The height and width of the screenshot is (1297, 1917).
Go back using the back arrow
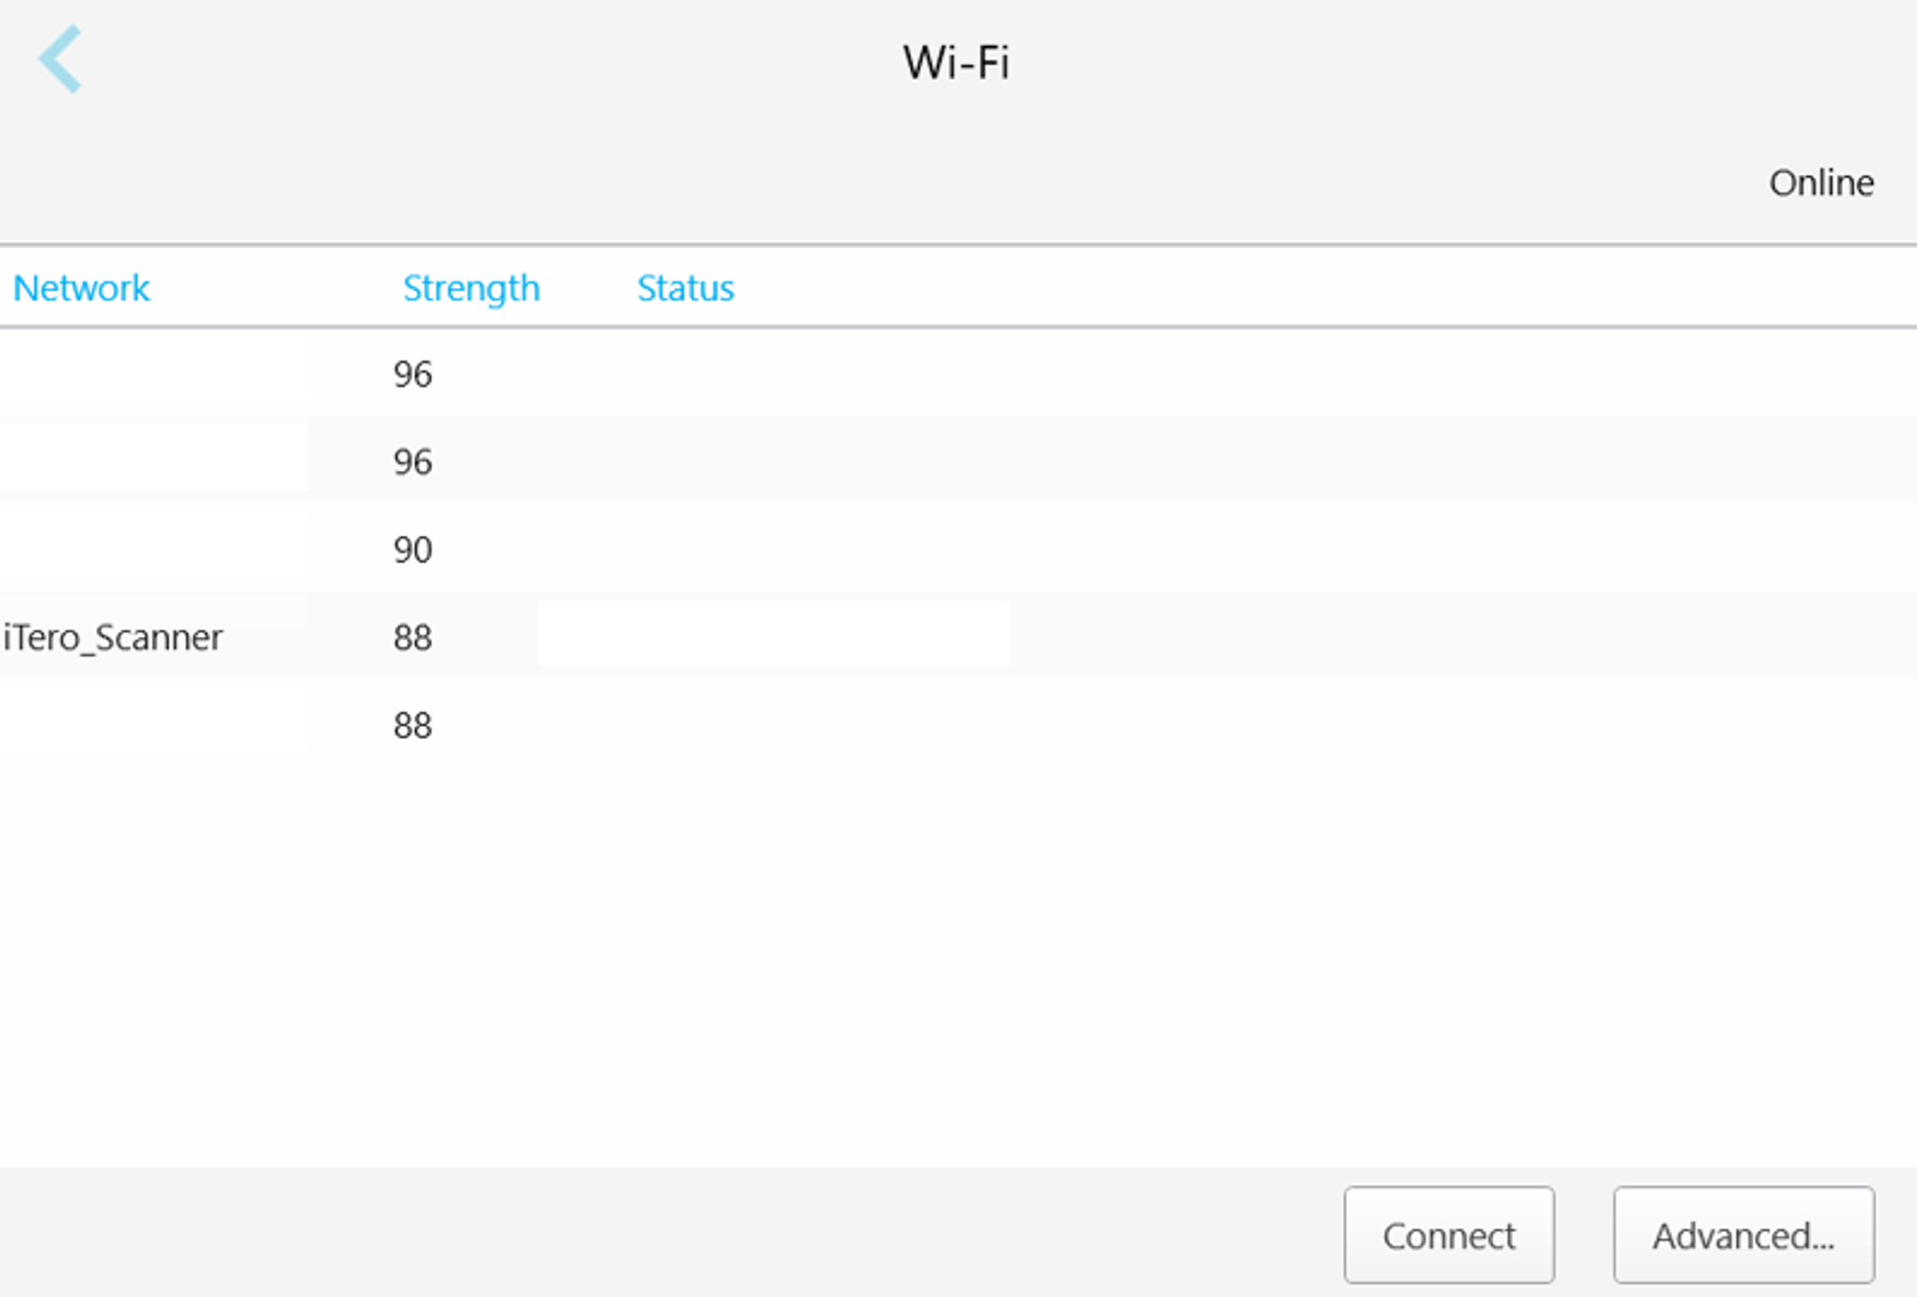pyautogui.click(x=61, y=60)
